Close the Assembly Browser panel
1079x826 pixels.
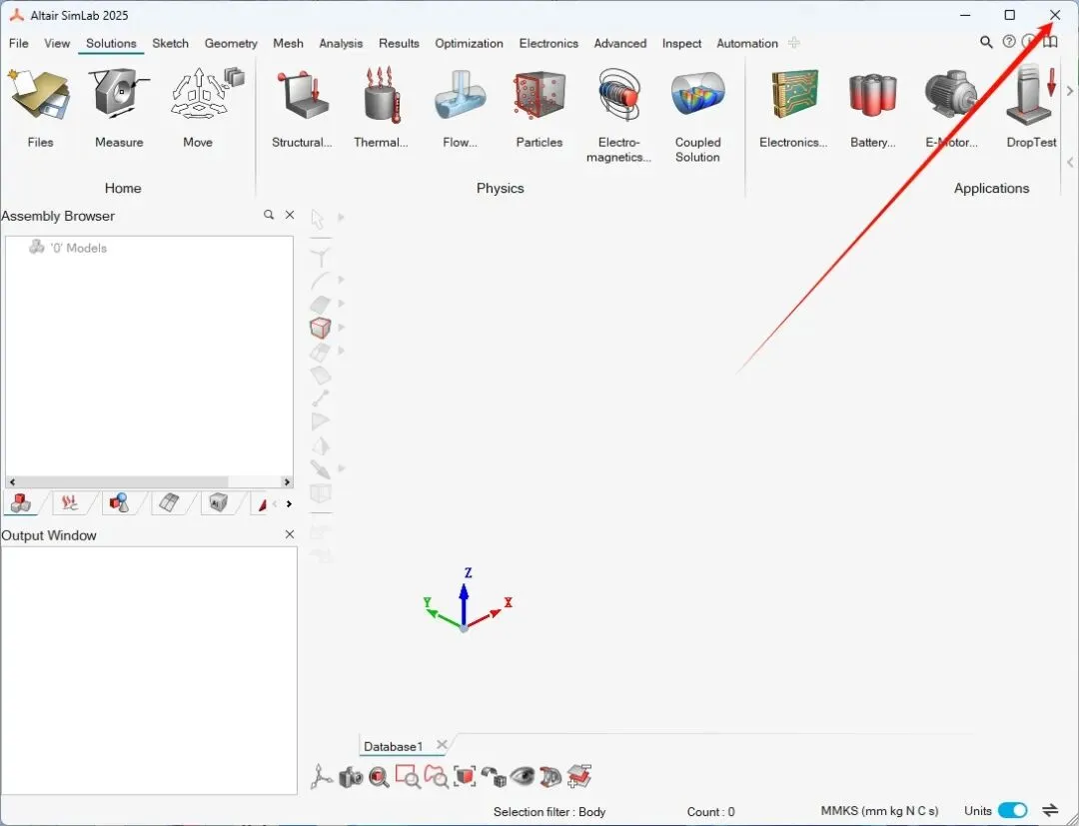pos(290,216)
